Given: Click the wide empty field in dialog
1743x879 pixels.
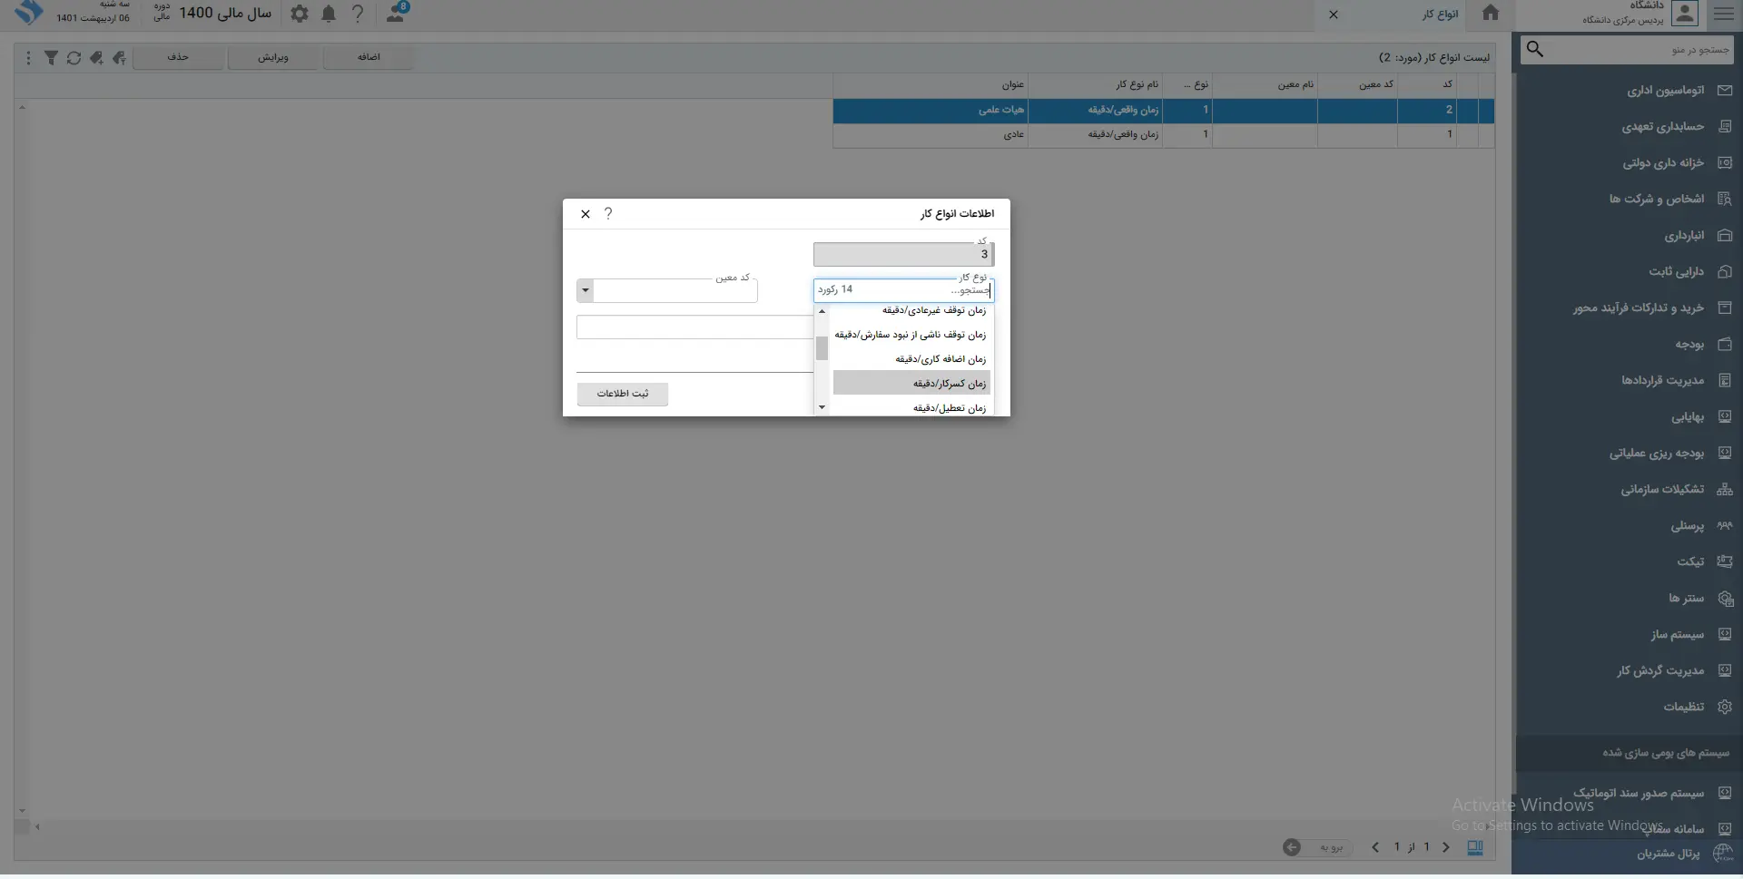Looking at the screenshot, I should tap(694, 327).
